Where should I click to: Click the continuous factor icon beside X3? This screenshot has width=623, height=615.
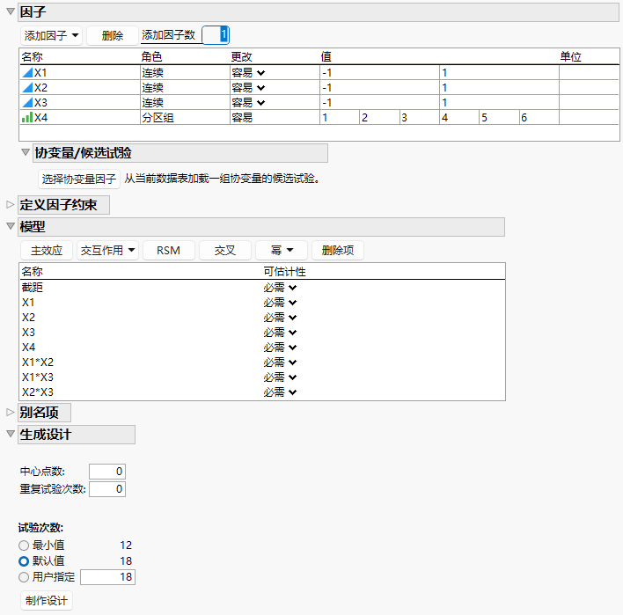(27, 102)
